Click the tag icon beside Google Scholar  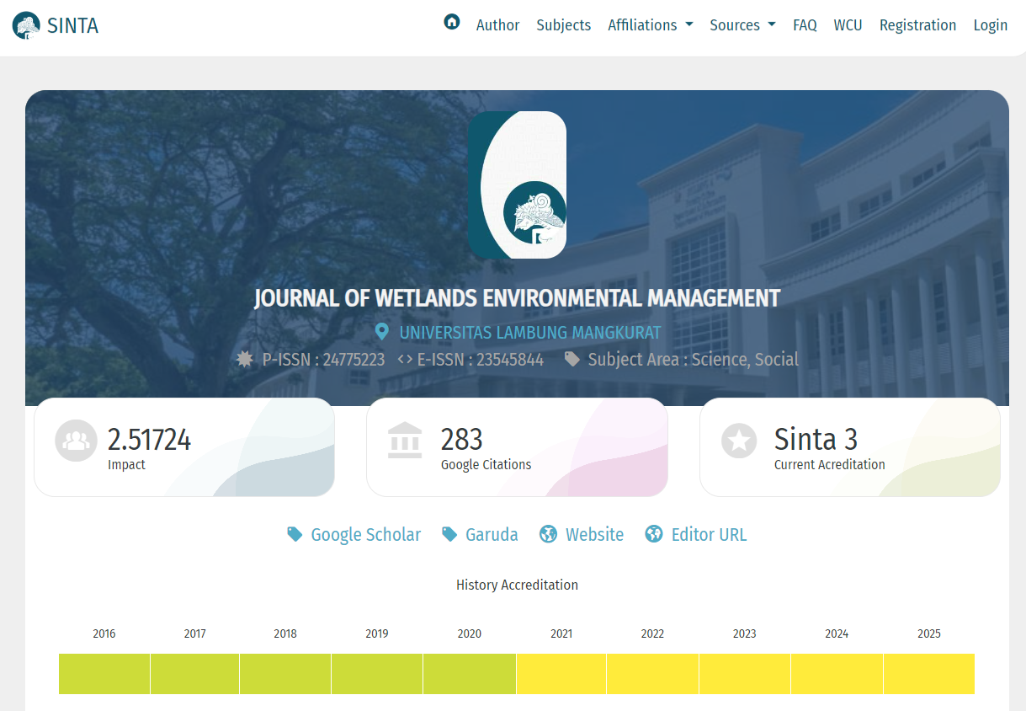tap(295, 534)
